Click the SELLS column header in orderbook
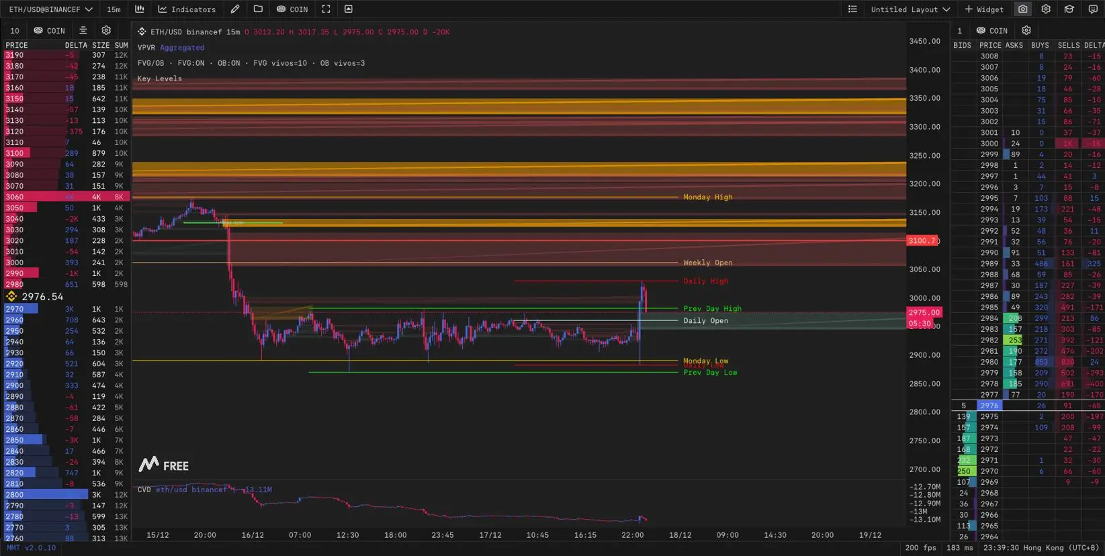This screenshot has height=556, width=1105. pos(1069,45)
